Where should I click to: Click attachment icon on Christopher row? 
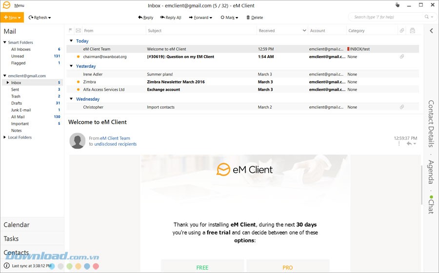pos(402,107)
